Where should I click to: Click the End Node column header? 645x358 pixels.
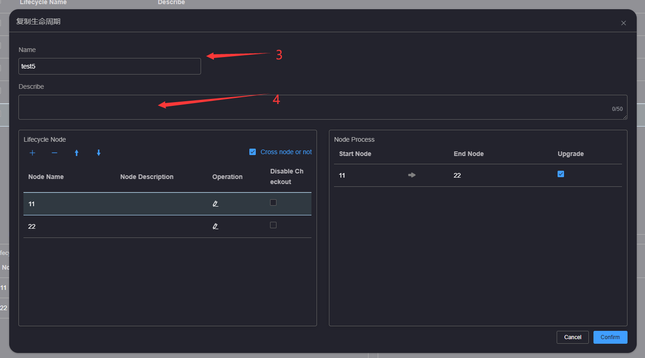(469, 154)
